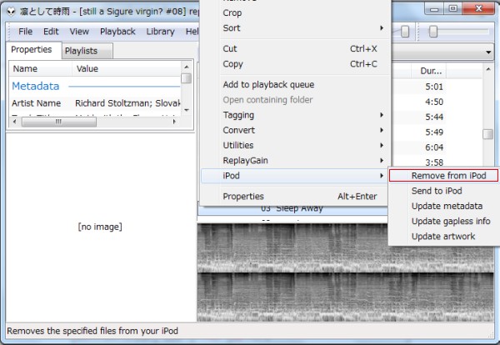Click Add to playback queue

pos(268,84)
